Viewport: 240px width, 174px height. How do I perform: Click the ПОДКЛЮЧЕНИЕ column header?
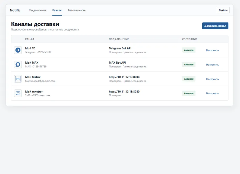pyautogui.click(x=119, y=39)
